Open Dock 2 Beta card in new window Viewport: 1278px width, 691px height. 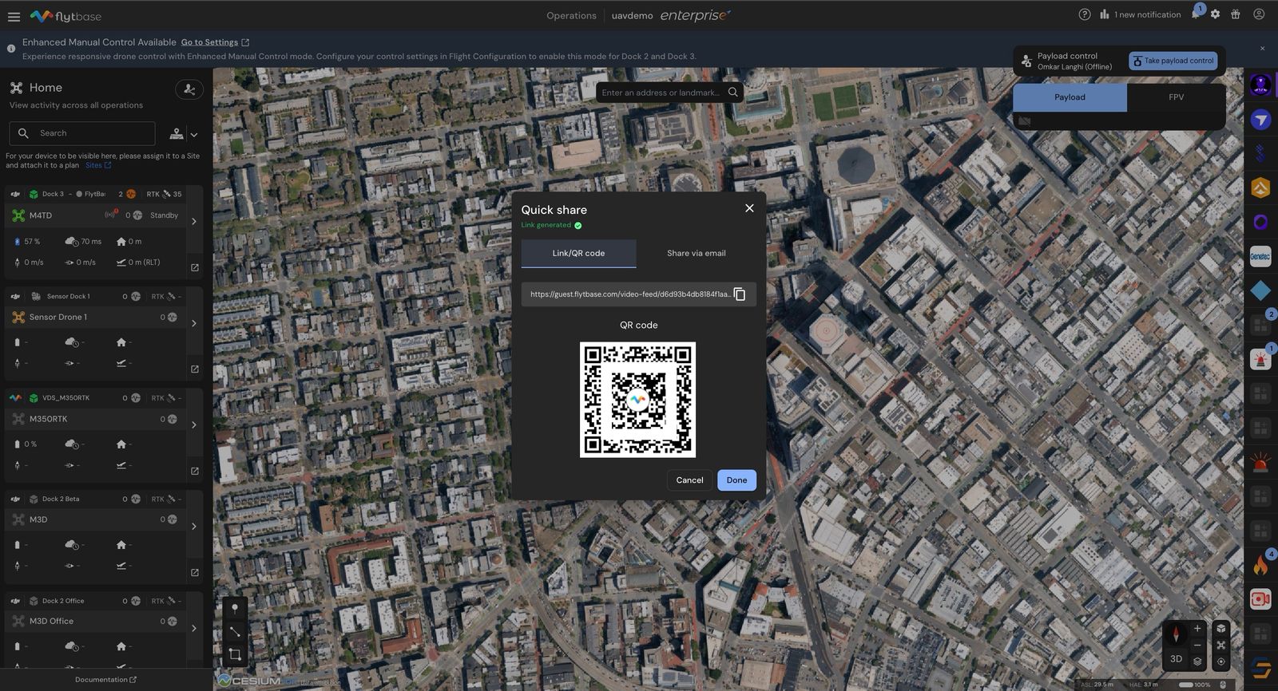tap(194, 572)
